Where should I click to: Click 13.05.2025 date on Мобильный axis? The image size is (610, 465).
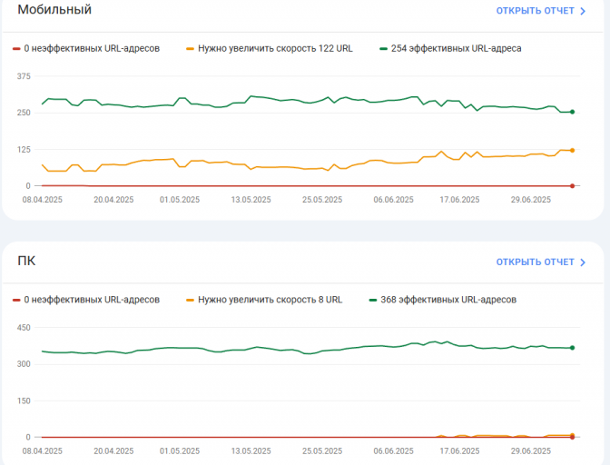[x=251, y=200]
